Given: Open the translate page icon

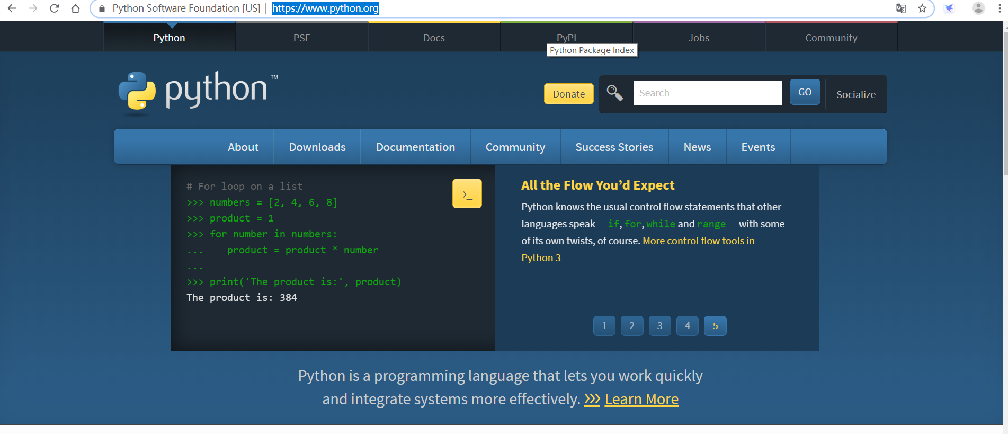Looking at the screenshot, I should click(x=900, y=8).
